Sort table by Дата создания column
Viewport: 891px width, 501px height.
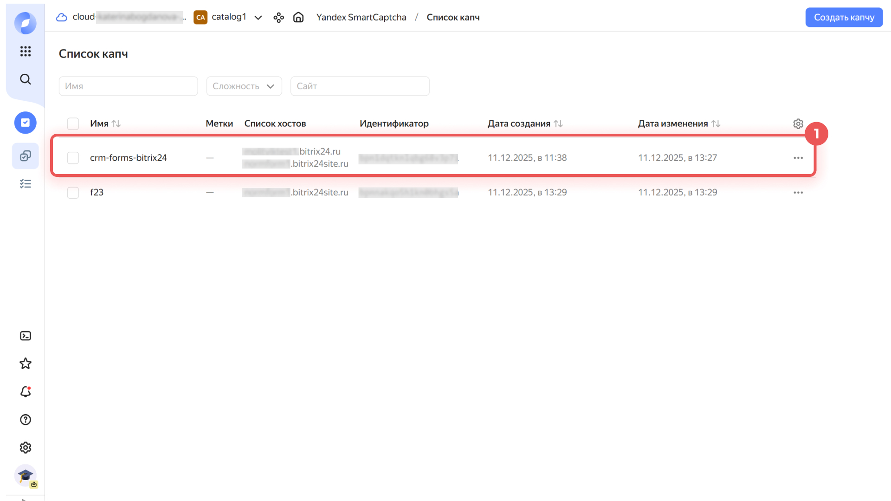tap(558, 124)
